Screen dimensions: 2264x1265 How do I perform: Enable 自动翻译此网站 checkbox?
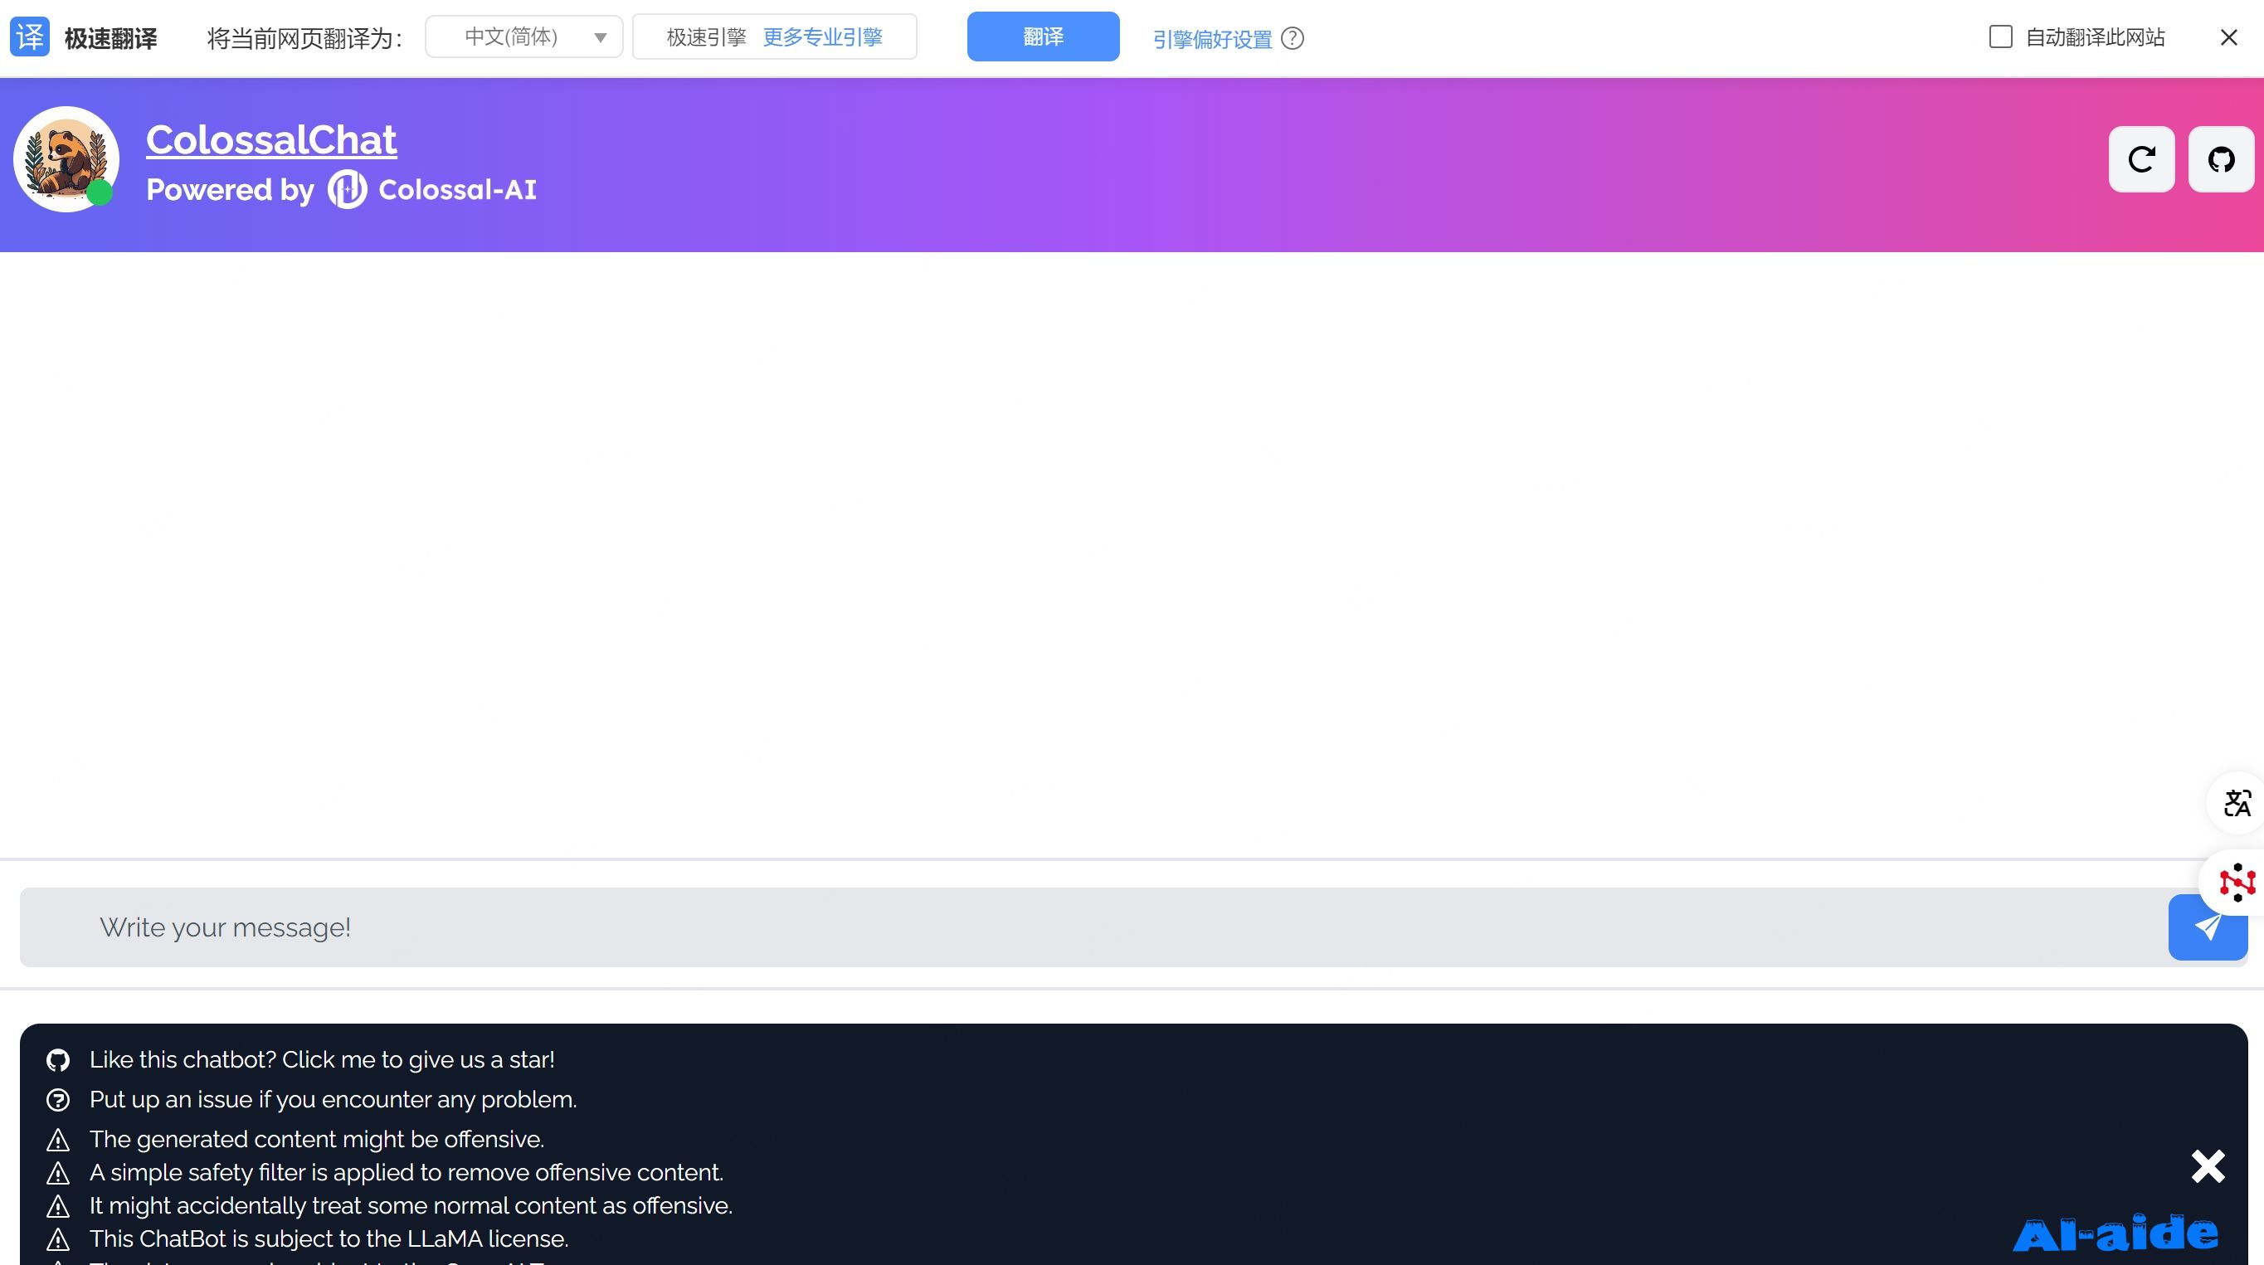tap(2000, 36)
